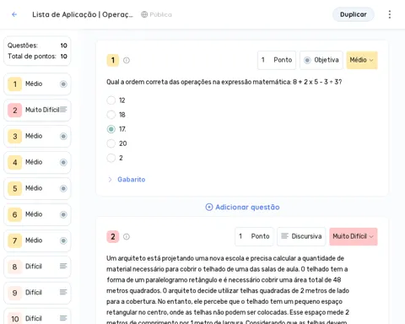The image size is (405, 324).
Task: Click the discursive icon on sidebar item 9
Action: point(63,292)
